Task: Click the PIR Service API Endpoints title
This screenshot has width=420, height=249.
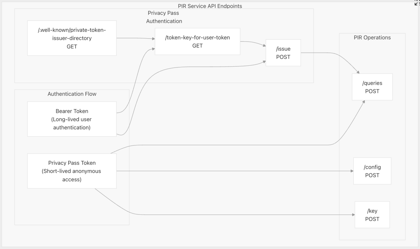Action: [x=210, y=6]
